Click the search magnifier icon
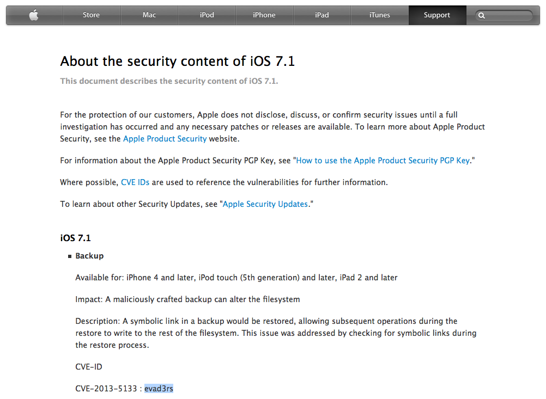This screenshot has height=399, width=546. point(482,16)
